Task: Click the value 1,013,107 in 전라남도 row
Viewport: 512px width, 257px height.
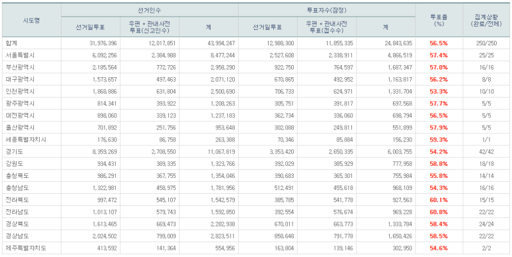Action: click(104, 212)
